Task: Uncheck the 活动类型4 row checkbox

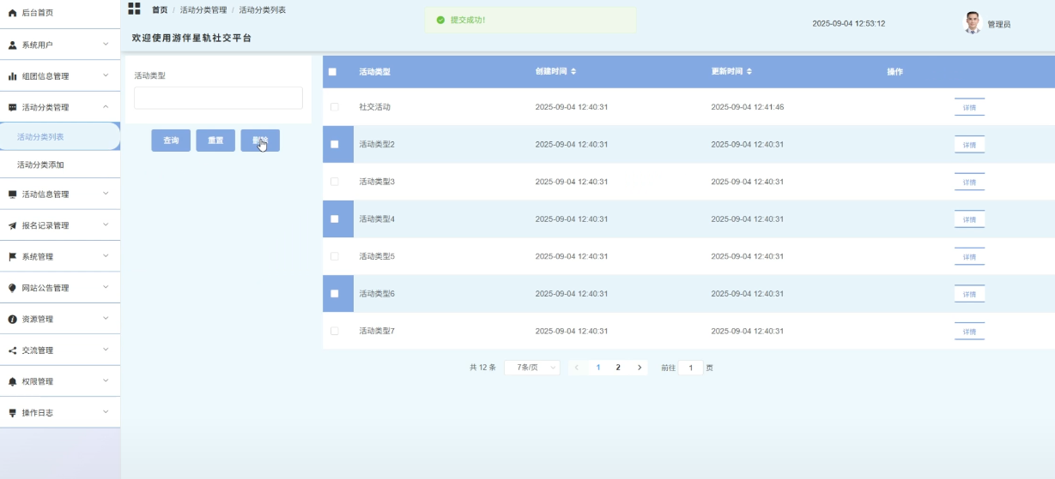Action: click(335, 219)
